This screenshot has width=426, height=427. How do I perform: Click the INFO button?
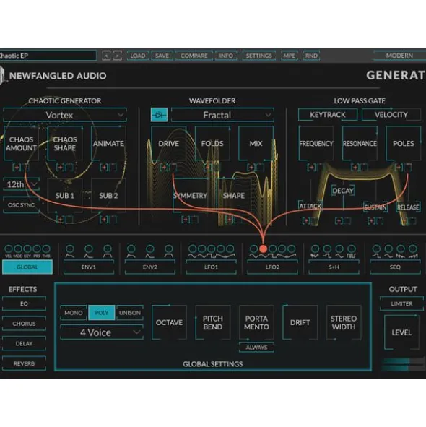[226, 56]
